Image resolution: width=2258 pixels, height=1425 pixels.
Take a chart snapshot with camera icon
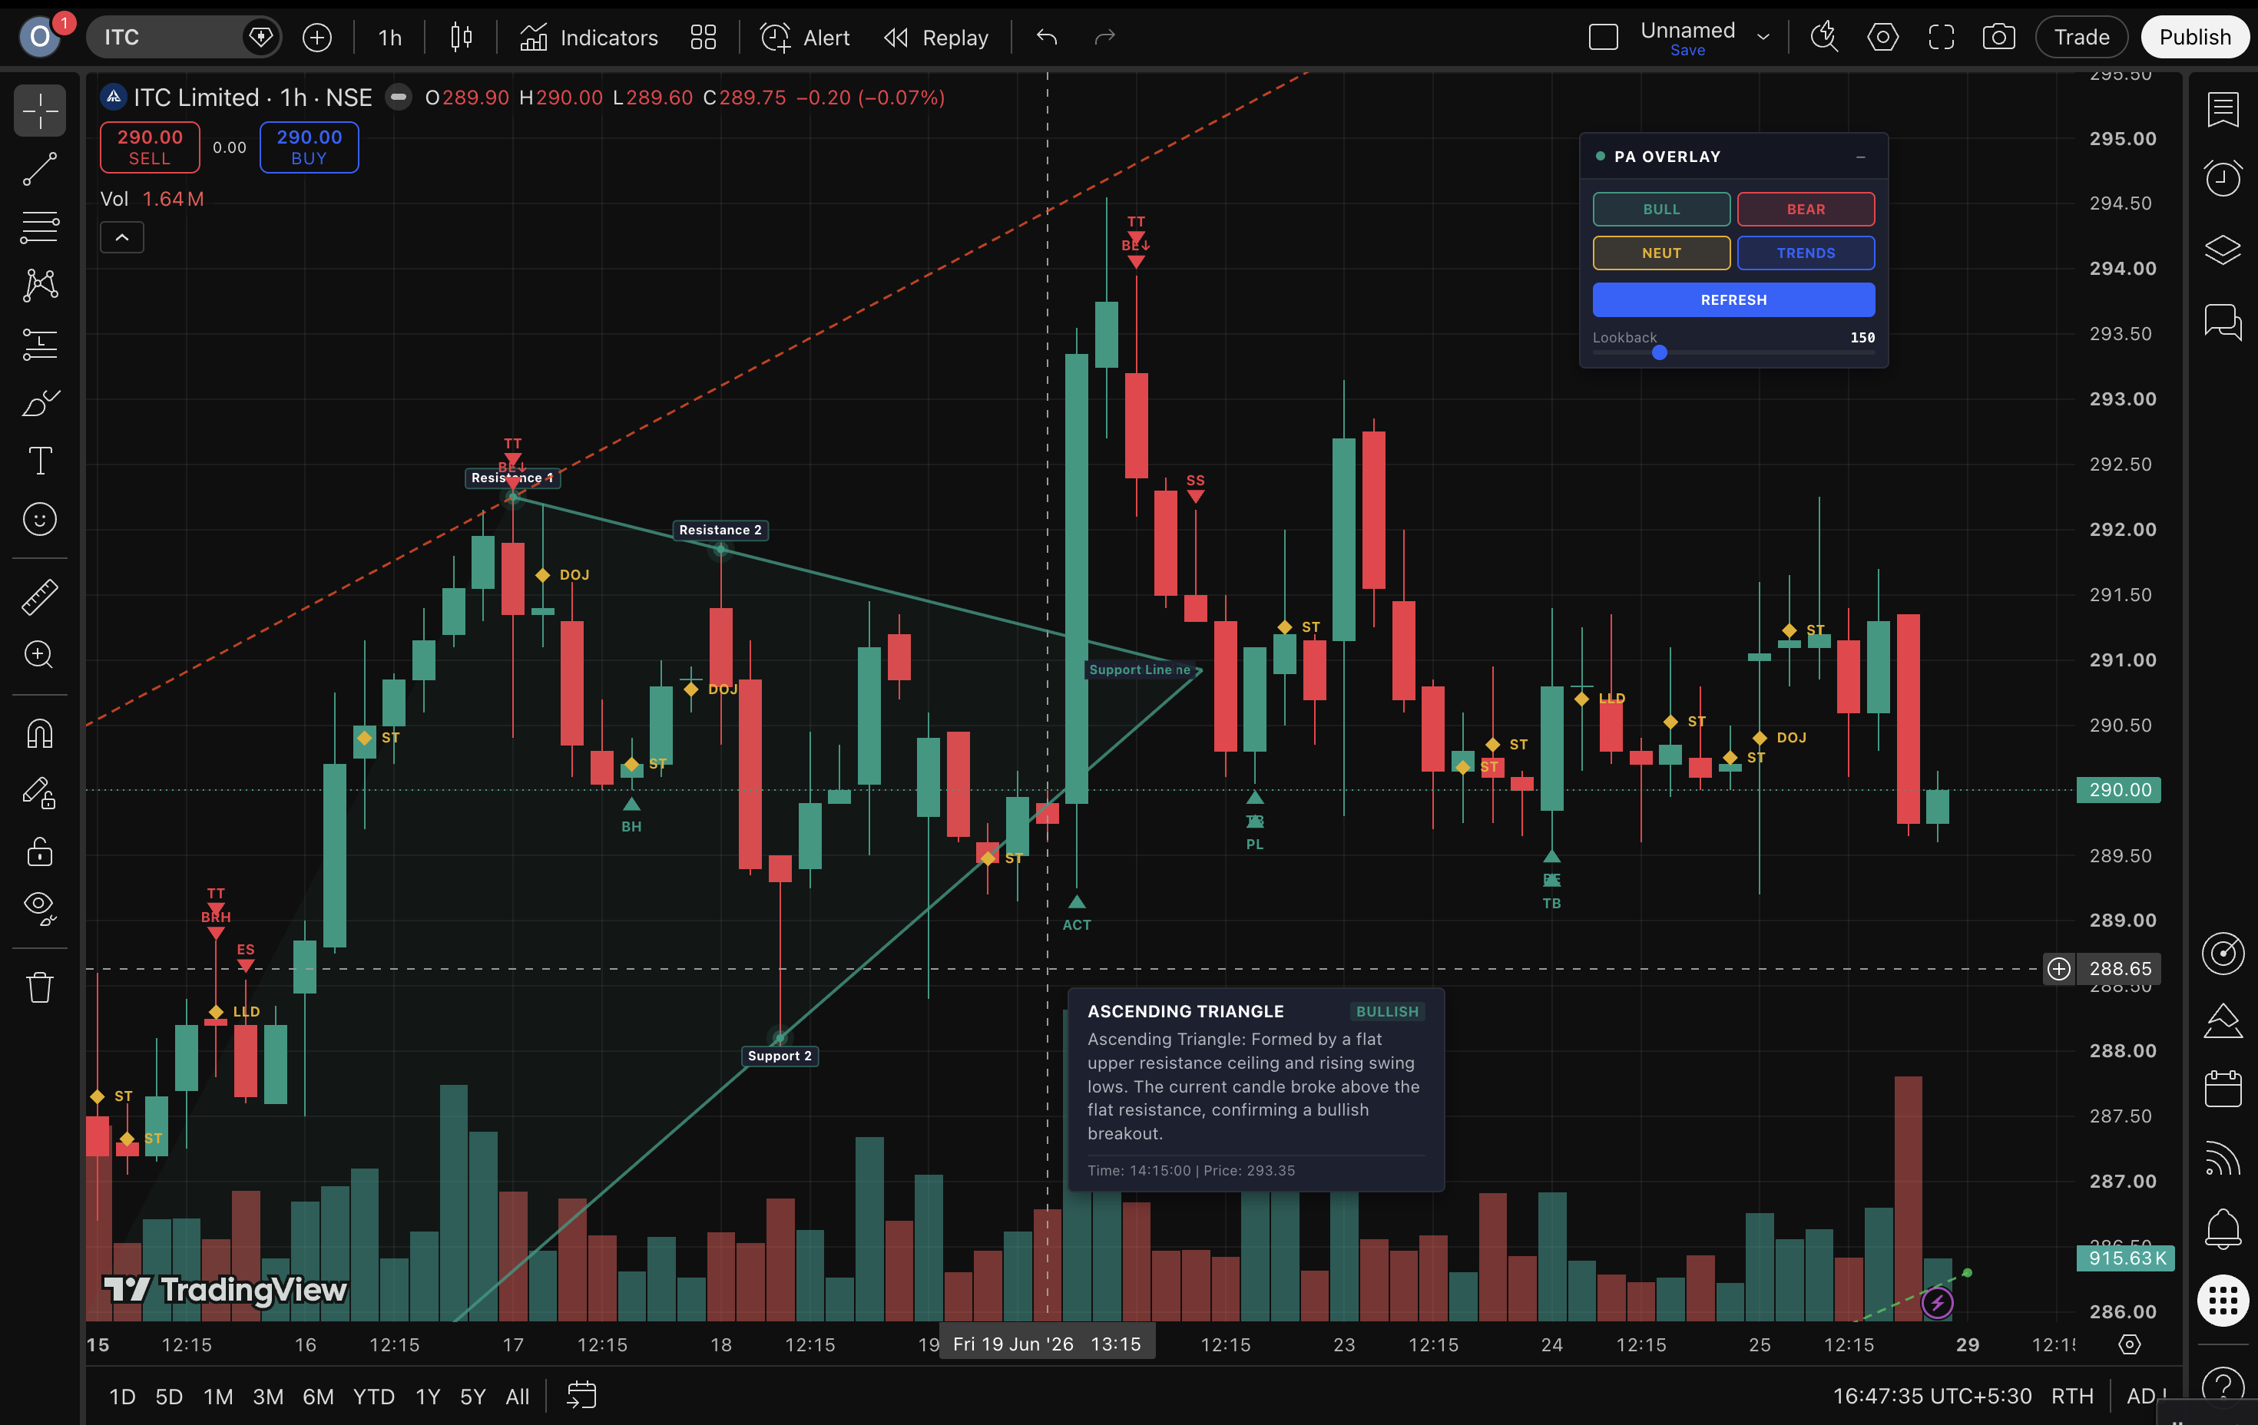[x=1998, y=38]
